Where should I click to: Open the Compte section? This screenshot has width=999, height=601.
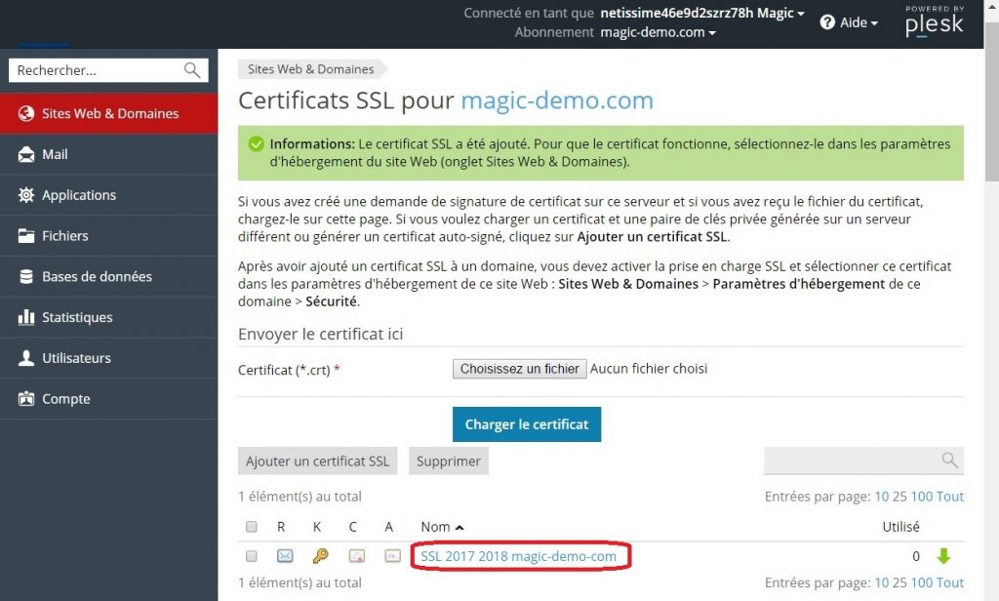[109, 399]
